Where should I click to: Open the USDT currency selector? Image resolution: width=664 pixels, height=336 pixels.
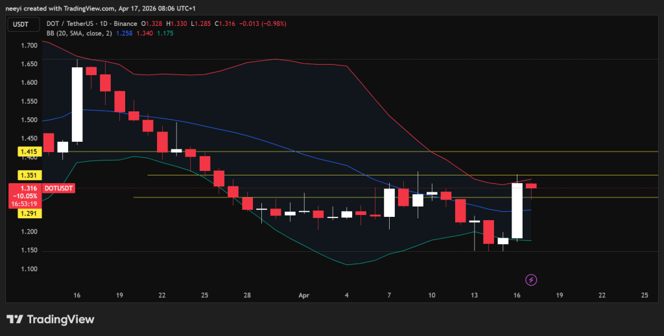tap(21, 24)
